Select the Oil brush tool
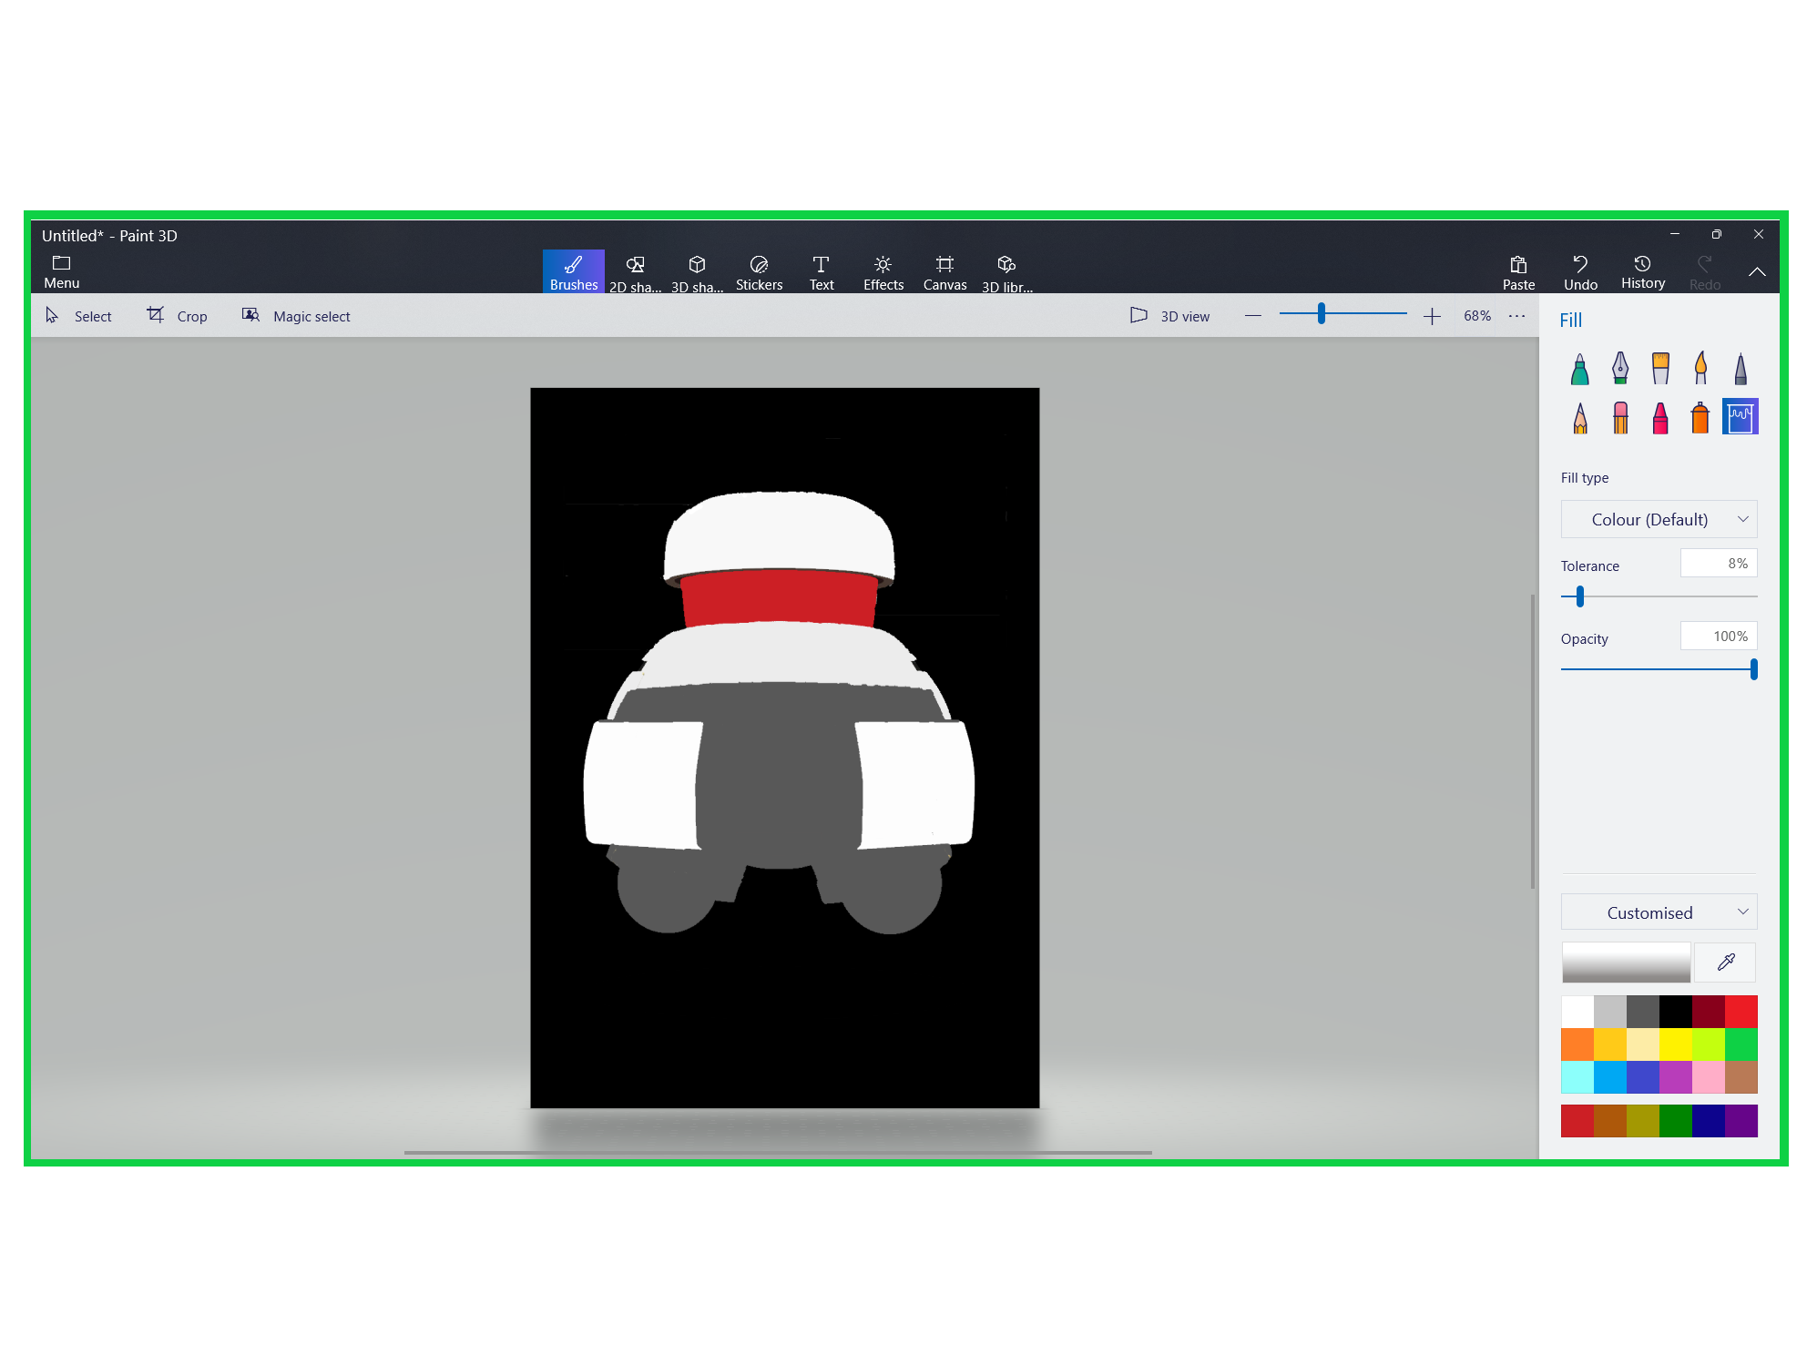This screenshot has height=1355, width=1807. (1660, 369)
